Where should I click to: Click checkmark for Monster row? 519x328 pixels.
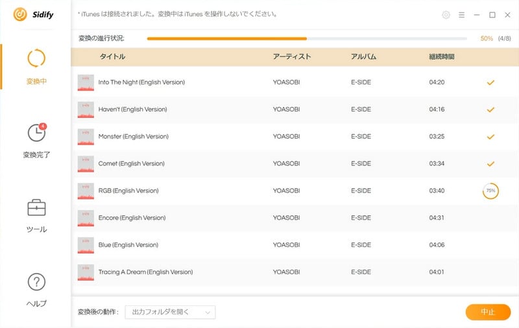coord(490,137)
